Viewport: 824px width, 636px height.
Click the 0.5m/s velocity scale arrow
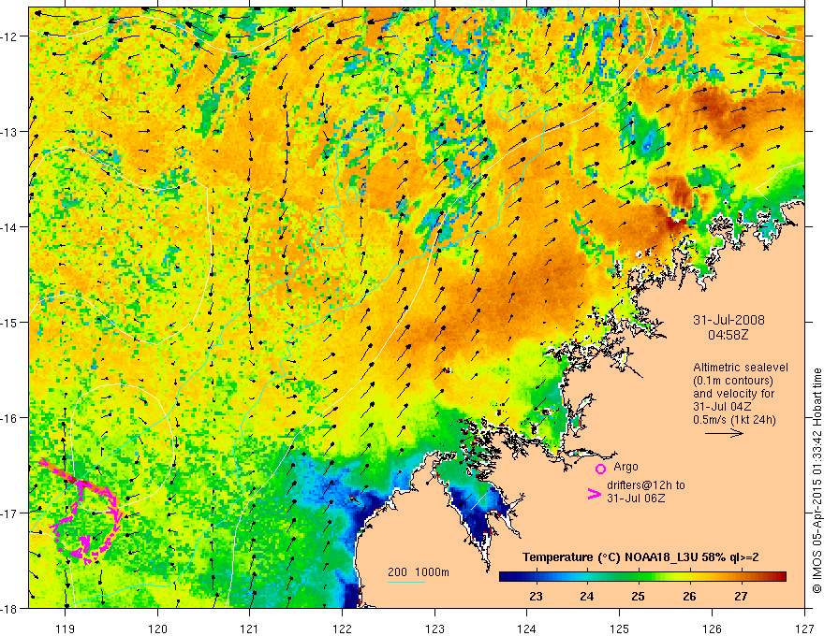coord(724,433)
